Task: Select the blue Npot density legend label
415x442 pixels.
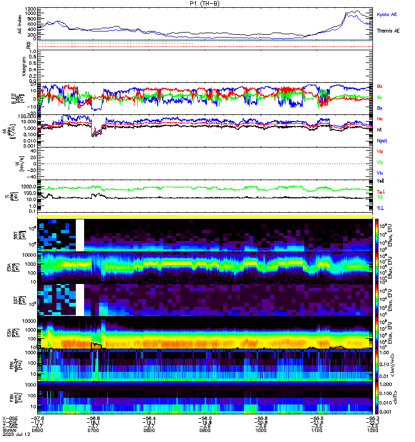Action: coord(382,141)
